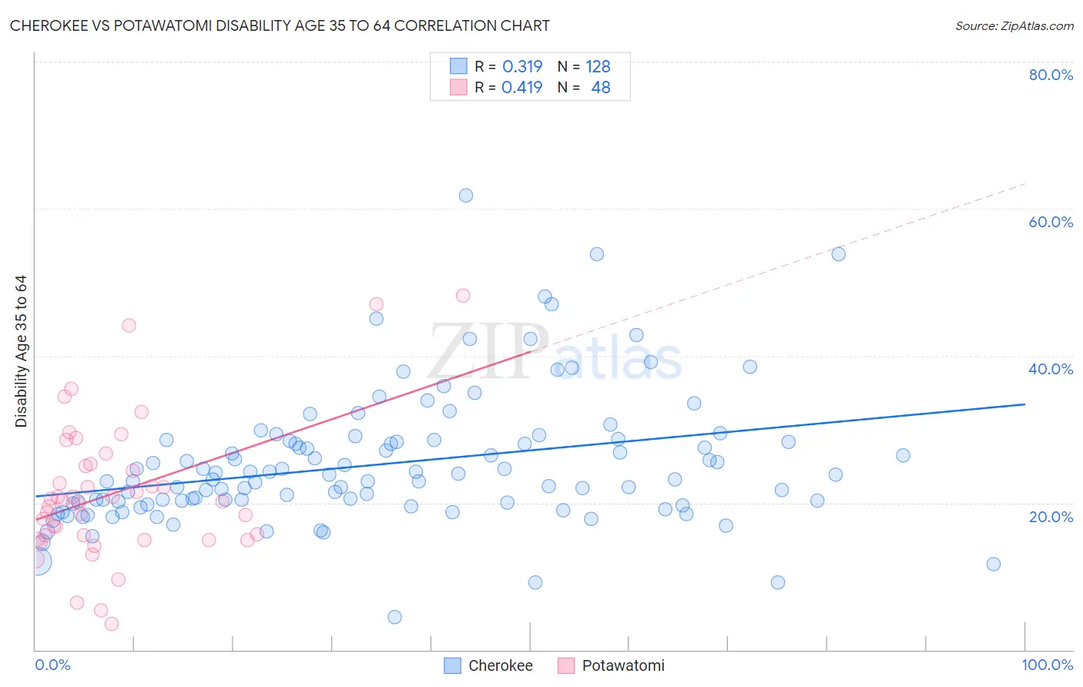Select the blue swatch beside R = 0.319
Viewport: 1083px width, 687px height.
click(458, 66)
